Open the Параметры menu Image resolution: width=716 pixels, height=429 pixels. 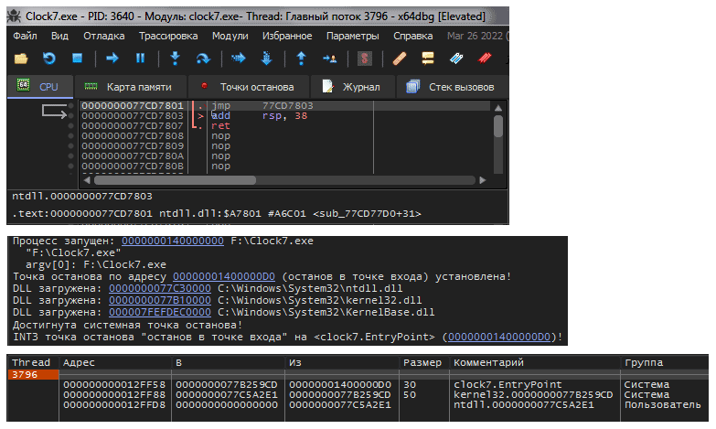[x=352, y=36]
